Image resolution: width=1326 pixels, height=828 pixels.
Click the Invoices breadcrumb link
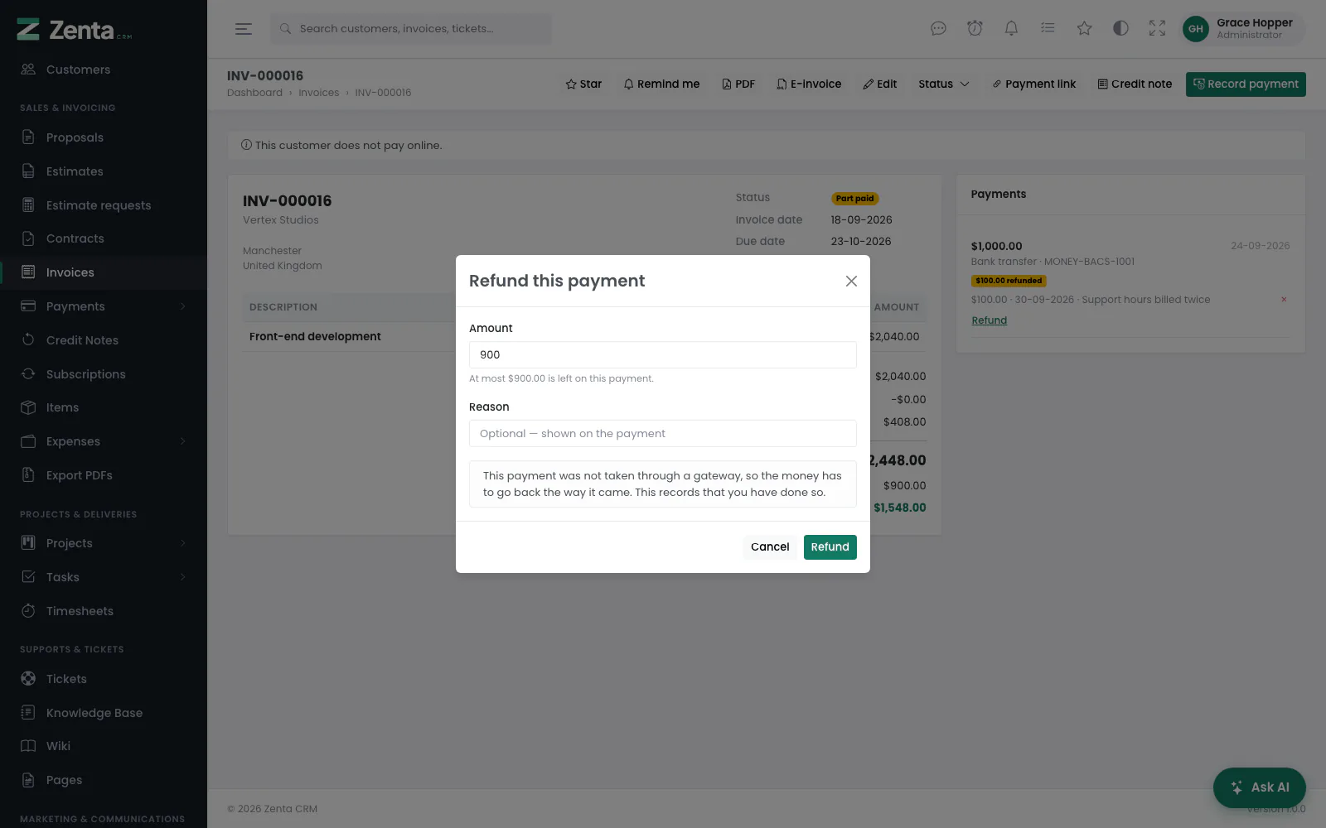318,93
